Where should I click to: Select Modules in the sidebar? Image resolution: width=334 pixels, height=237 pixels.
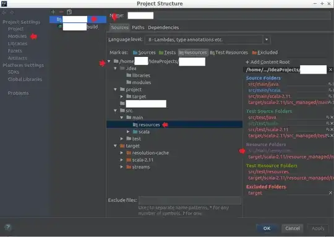(17, 37)
